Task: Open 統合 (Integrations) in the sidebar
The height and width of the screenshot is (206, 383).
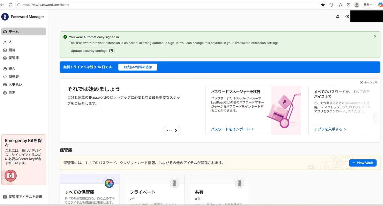Action: (x=24, y=69)
